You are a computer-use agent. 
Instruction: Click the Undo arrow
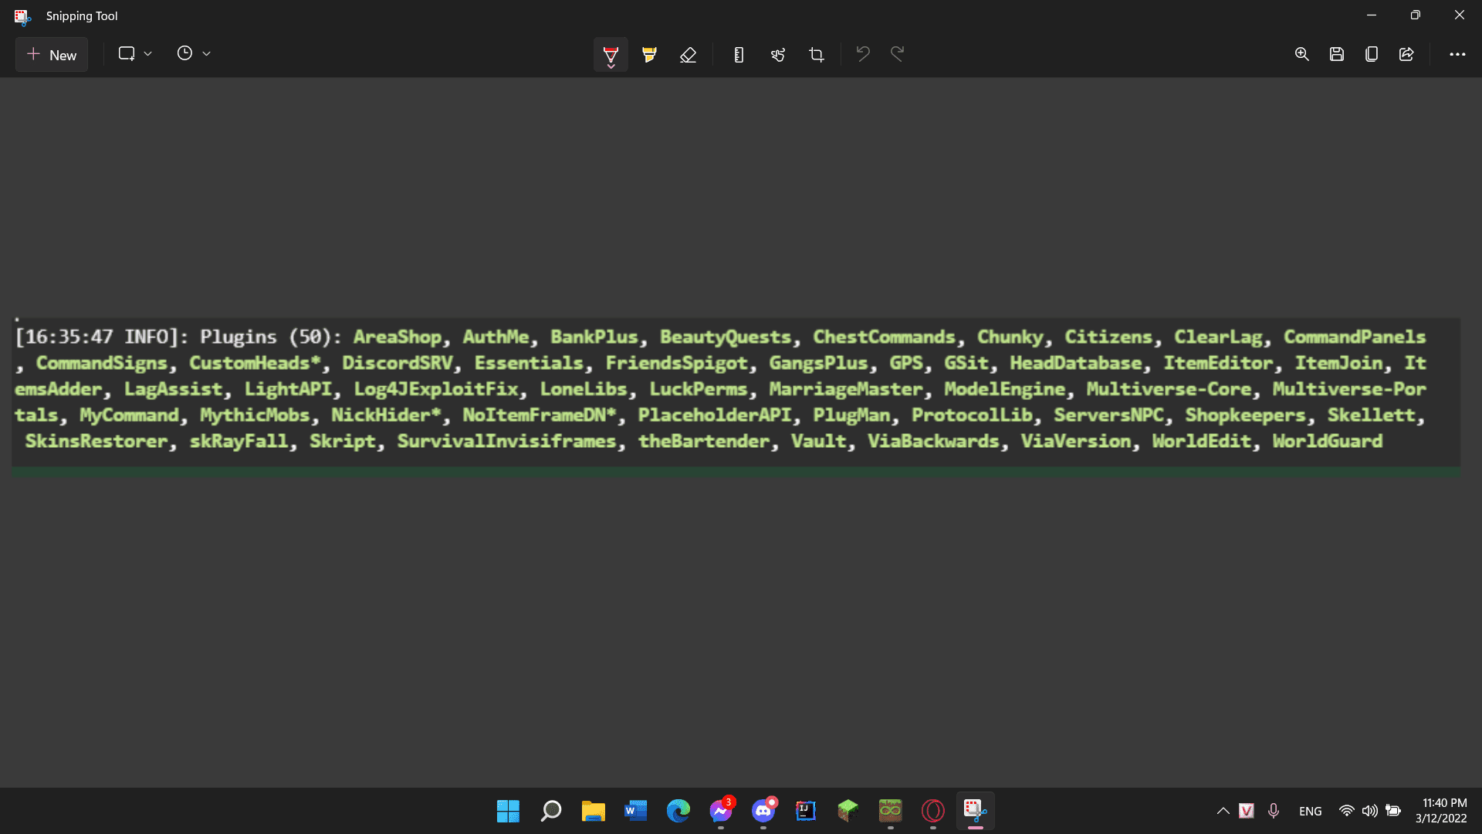click(863, 53)
